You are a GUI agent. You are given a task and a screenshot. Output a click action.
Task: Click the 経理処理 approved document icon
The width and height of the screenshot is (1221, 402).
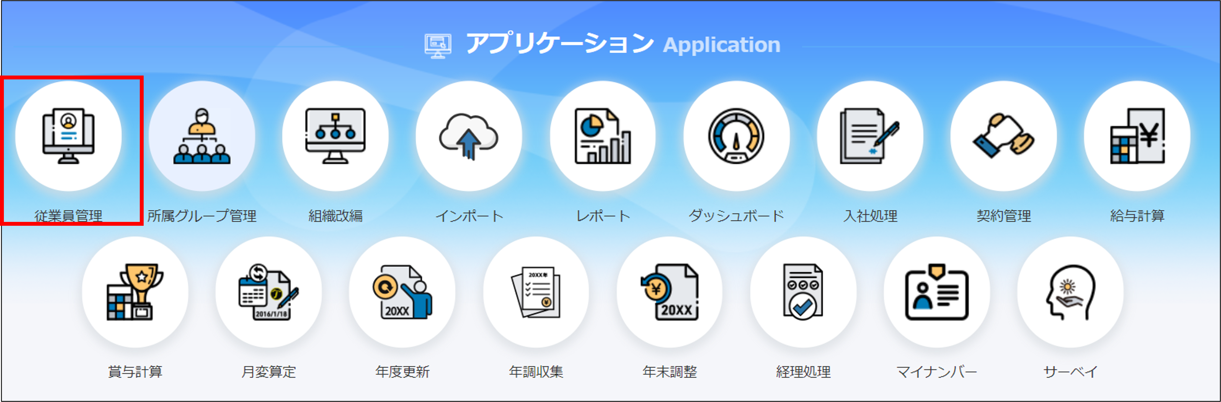(803, 292)
